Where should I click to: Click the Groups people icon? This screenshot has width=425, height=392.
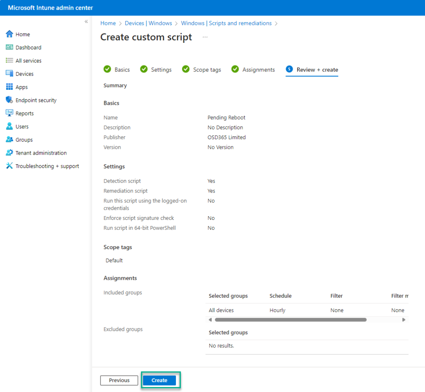(9, 140)
